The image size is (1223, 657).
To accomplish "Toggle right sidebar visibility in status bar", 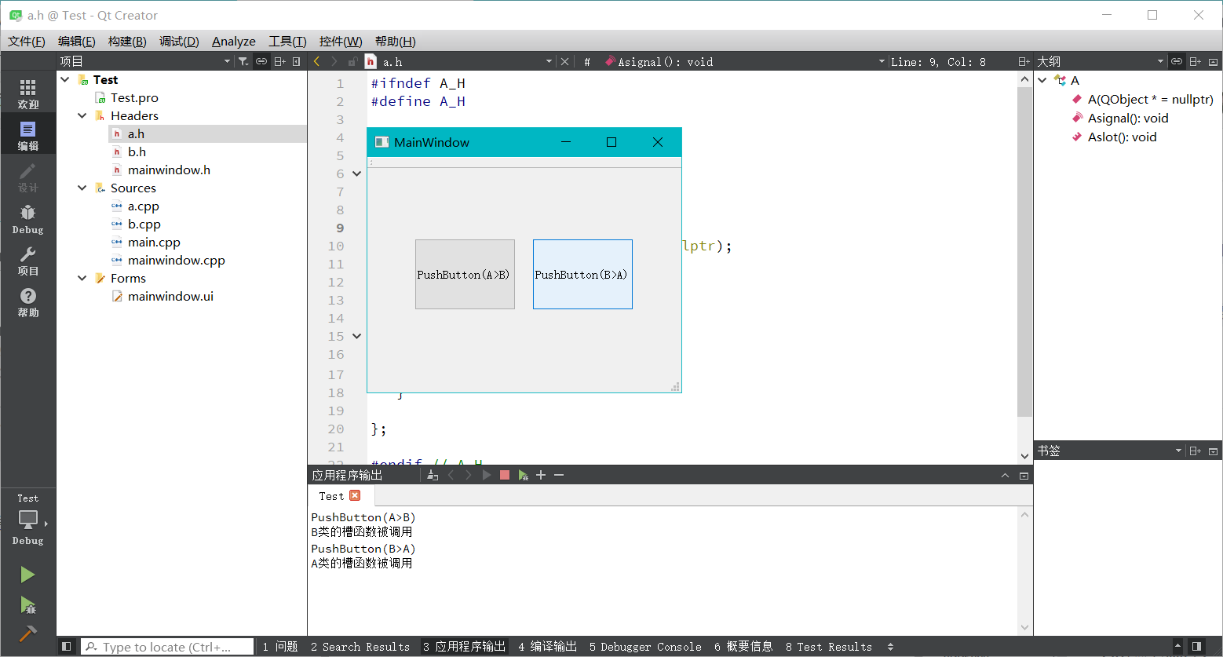I will (x=1196, y=646).
